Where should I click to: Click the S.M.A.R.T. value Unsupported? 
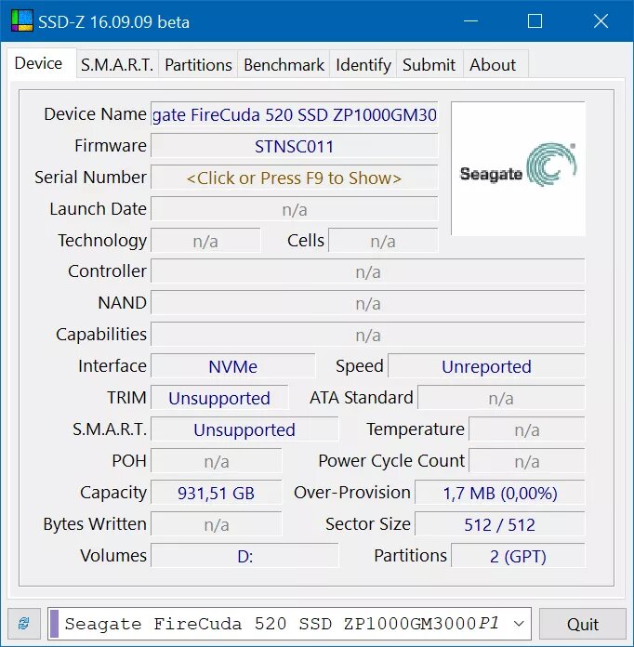pyautogui.click(x=244, y=429)
